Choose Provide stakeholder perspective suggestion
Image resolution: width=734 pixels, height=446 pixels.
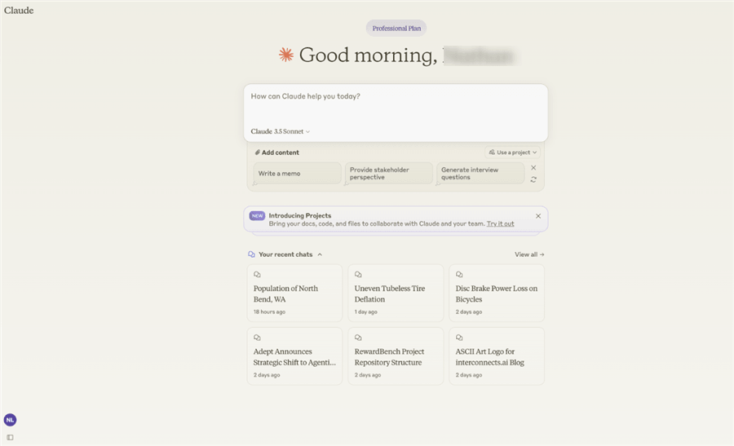click(x=388, y=173)
